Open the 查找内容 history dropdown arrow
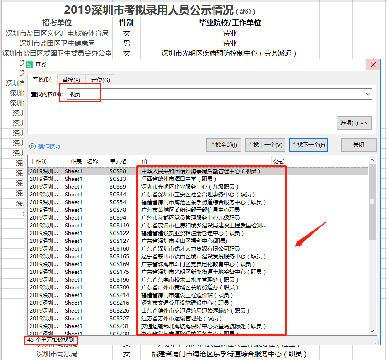Viewport: 387px width, 360px height. 368,94
